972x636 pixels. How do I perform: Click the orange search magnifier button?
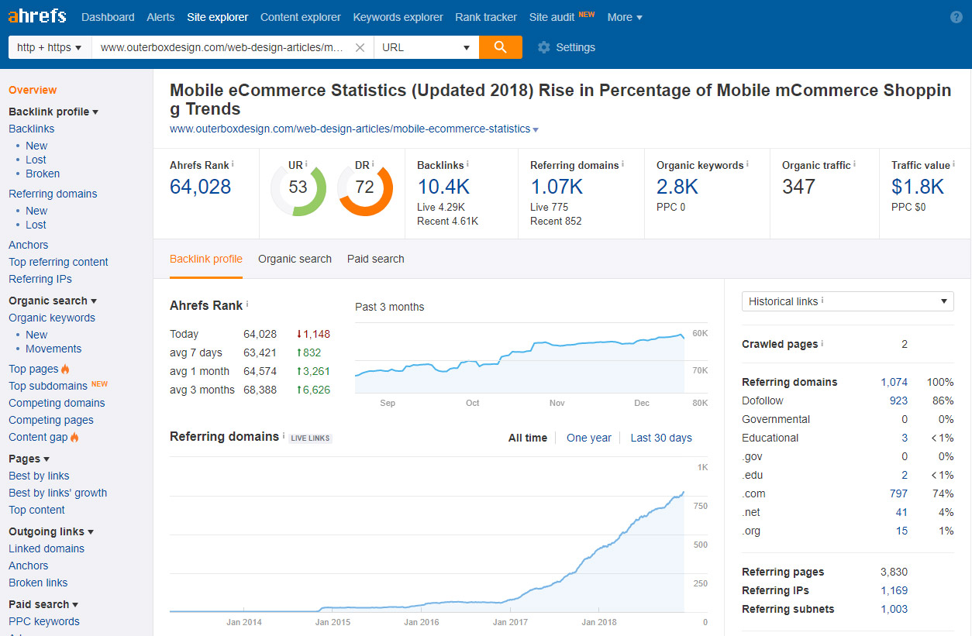tap(501, 47)
